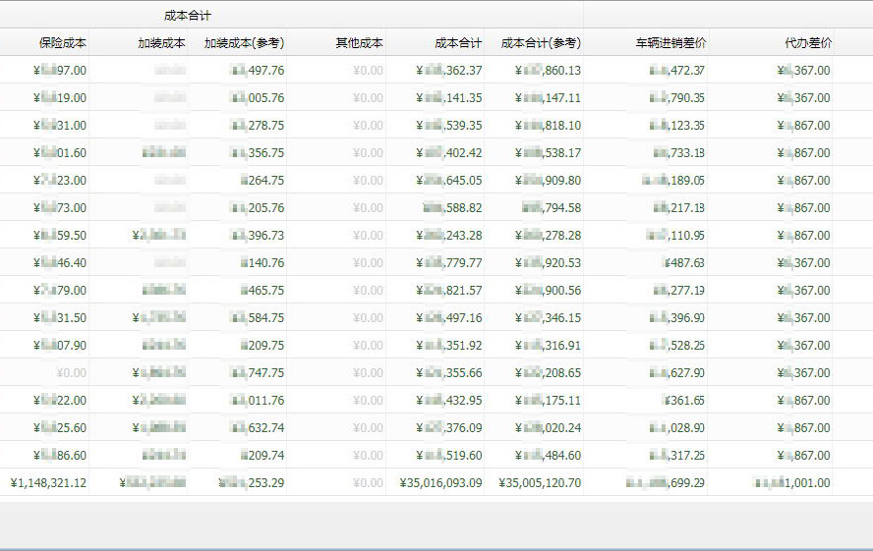Select the 保险成本 total ¥1,148,321.12
The height and width of the screenshot is (551, 873).
(x=48, y=483)
